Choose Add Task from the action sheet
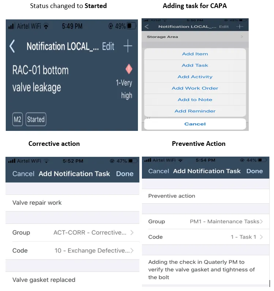Screen dimensions: 274x291 click(x=195, y=65)
